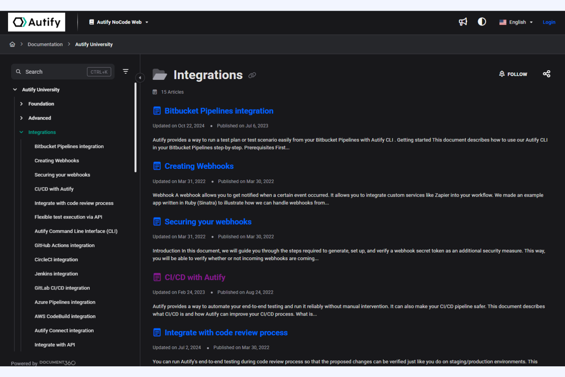
Task: Click the Login link
Action: pos(549,22)
